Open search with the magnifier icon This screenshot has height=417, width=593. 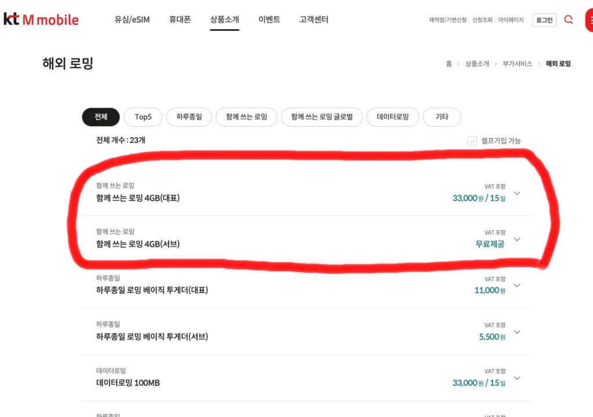click(568, 20)
